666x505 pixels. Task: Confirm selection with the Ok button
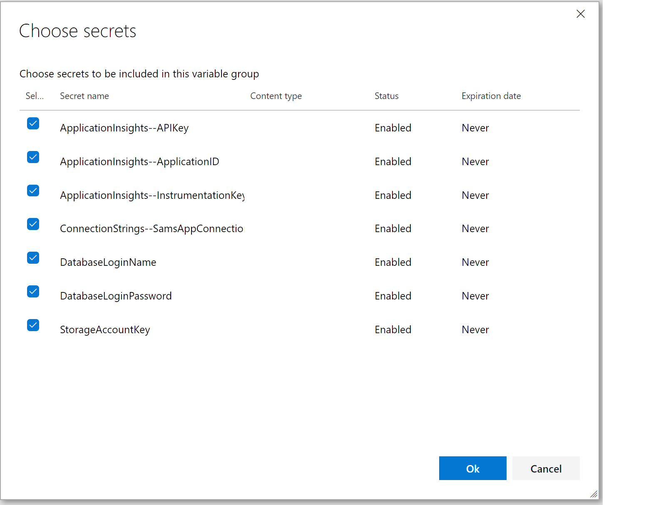[472, 468]
